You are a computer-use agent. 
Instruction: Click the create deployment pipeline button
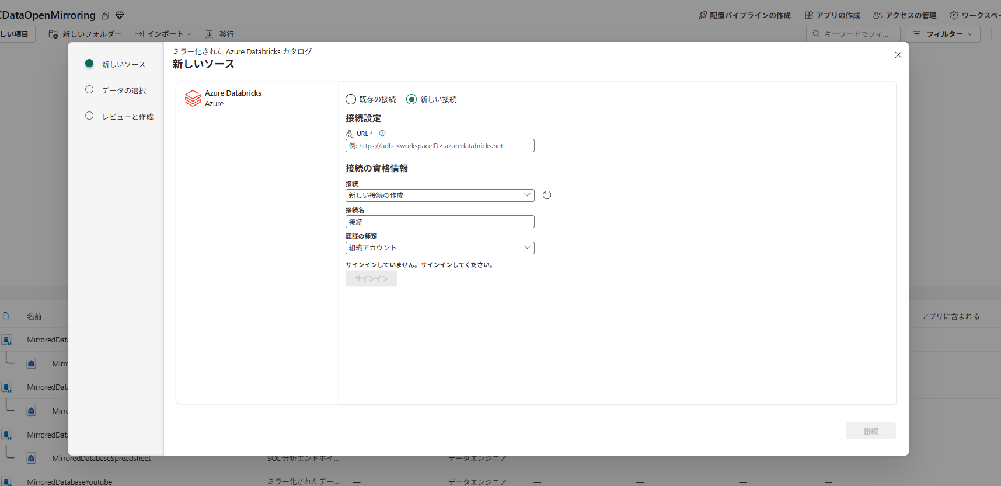[x=745, y=15]
